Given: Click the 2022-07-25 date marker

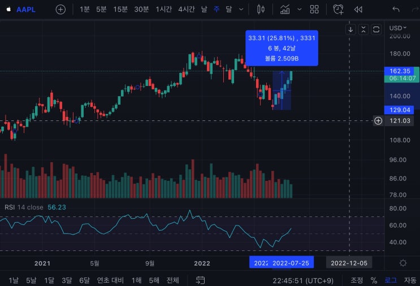Looking at the screenshot, I should (291, 263).
